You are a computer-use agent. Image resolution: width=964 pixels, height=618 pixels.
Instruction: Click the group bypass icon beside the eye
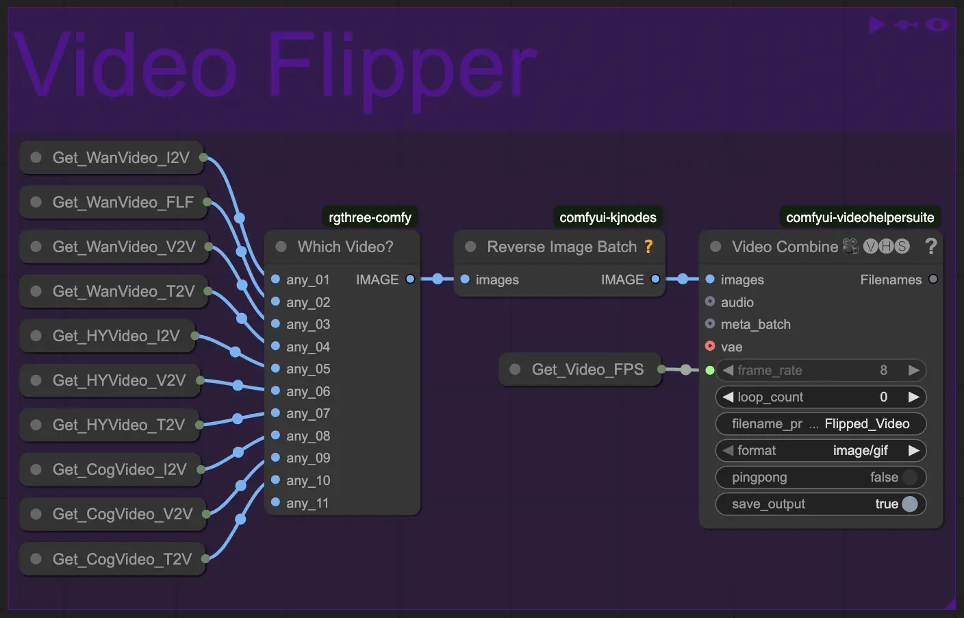[x=906, y=25]
